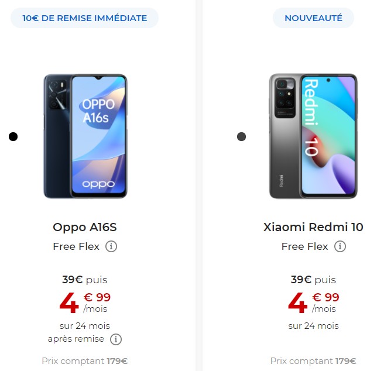Open Xiaomi Redmi 10 phone image

pos(313,136)
